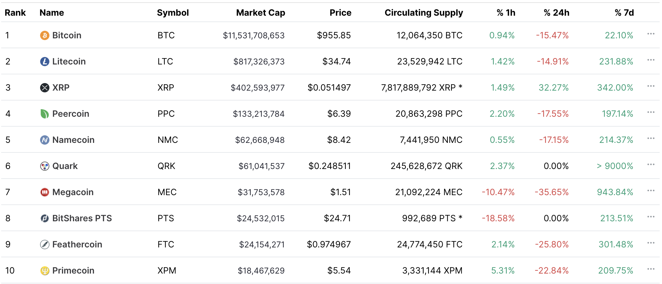Select the Litecoin coin icon

click(44, 62)
